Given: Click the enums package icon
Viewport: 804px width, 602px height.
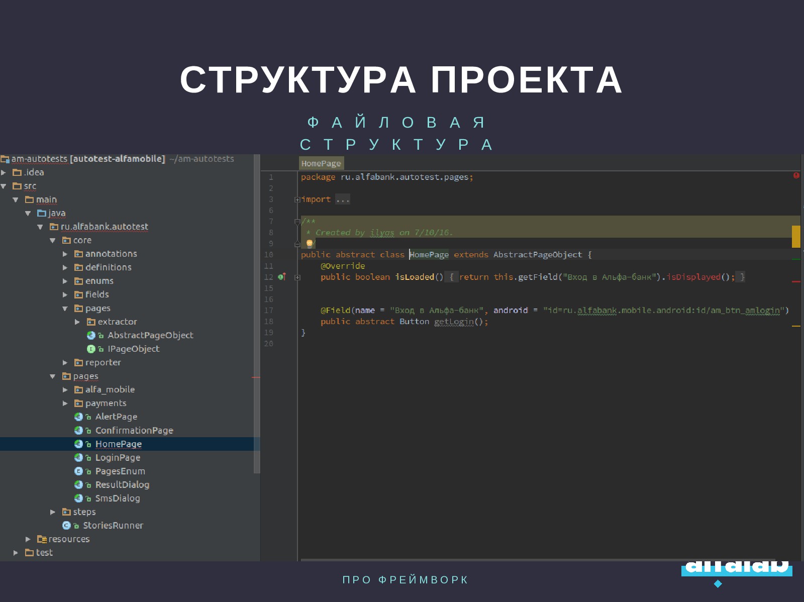Looking at the screenshot, I should tap(79, 281).
